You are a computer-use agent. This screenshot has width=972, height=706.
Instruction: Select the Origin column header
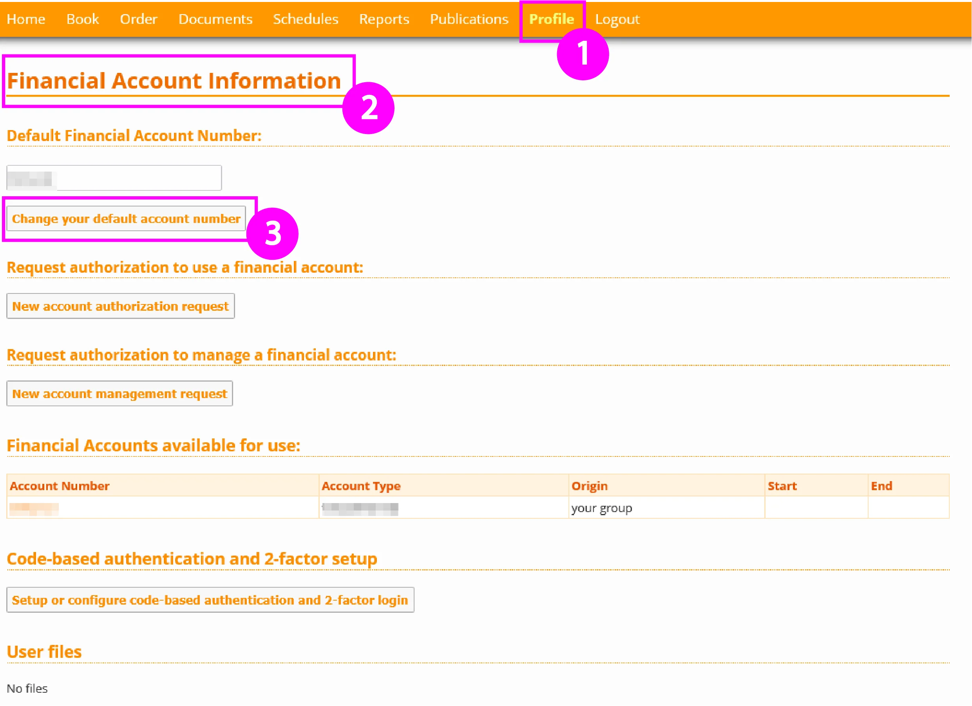590,486
